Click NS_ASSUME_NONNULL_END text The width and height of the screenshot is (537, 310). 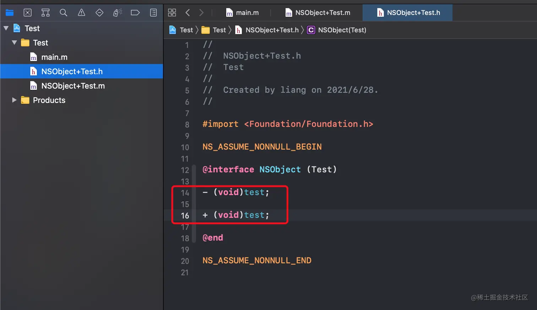tap(257, 260)
